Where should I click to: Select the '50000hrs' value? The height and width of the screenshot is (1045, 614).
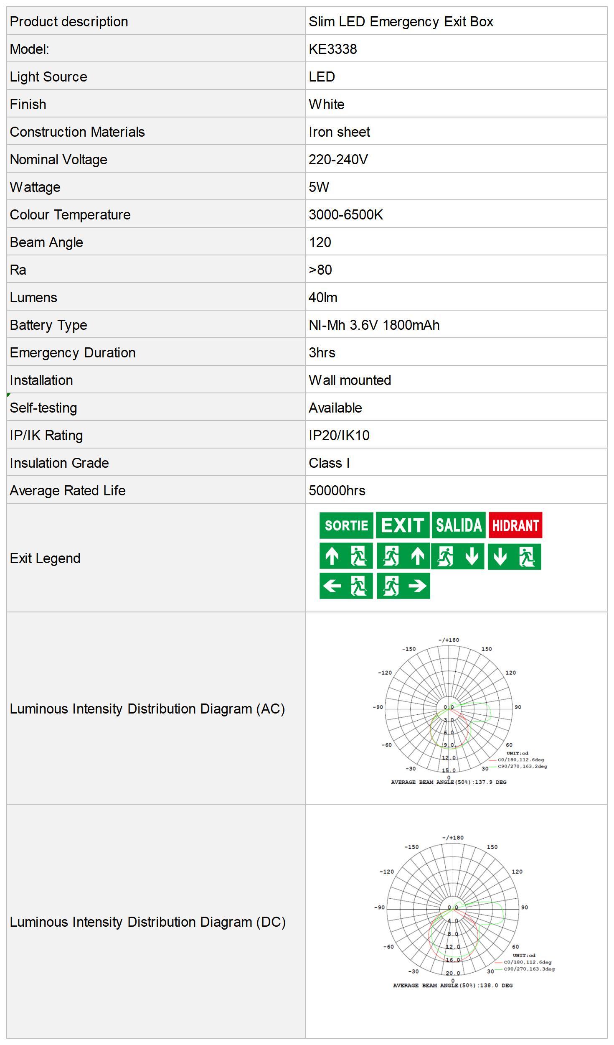337,490
